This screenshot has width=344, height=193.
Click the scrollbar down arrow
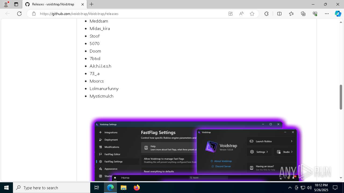tap(341, 178)
